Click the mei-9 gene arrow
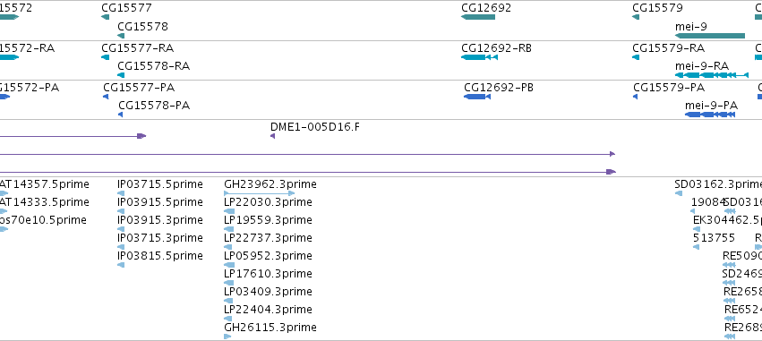Viewport: 762px width, 341px height. point(710,36)
